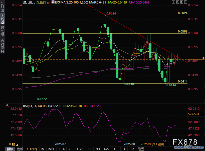Select the 指标 tab at bottom
The image size is (205, 151).
10,149
